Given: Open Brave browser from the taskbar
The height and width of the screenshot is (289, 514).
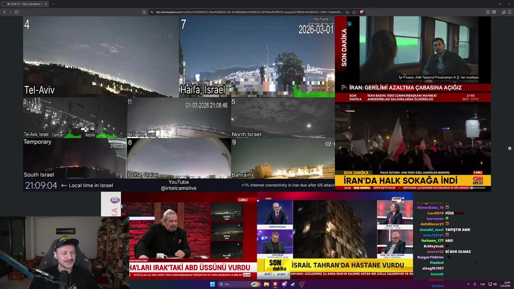Looking at the screenshot, I should 275,284.
